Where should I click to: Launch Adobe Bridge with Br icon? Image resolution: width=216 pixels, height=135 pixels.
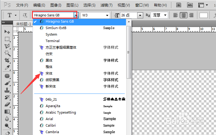click(179, 5)
